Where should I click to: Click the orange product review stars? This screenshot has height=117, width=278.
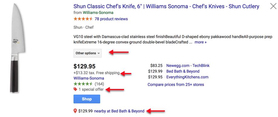83,19
